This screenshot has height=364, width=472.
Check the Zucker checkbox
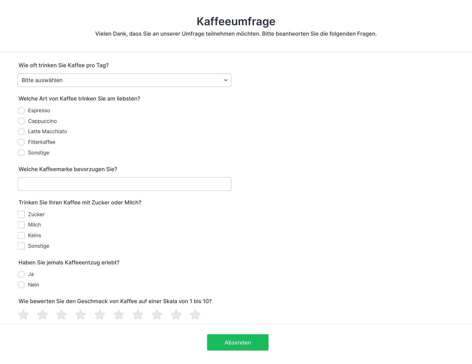(x=21, y=214)
